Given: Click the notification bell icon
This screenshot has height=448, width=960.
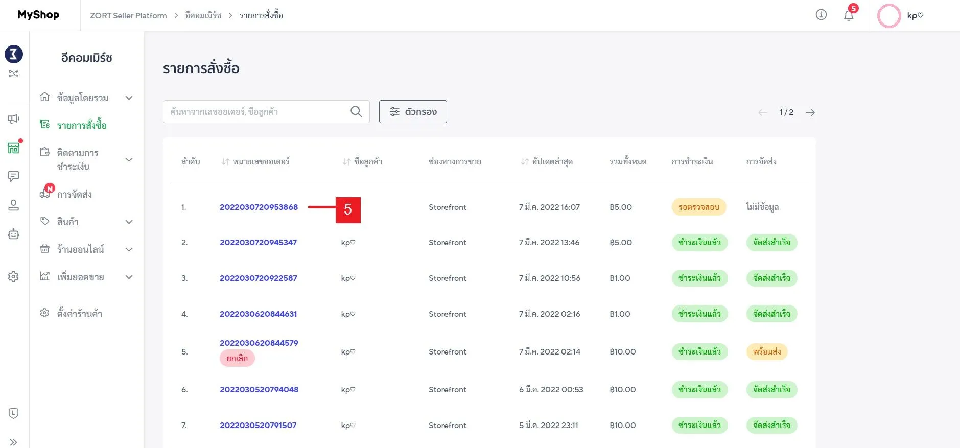Looking at the screenshot, I should [x=849, y=15].
